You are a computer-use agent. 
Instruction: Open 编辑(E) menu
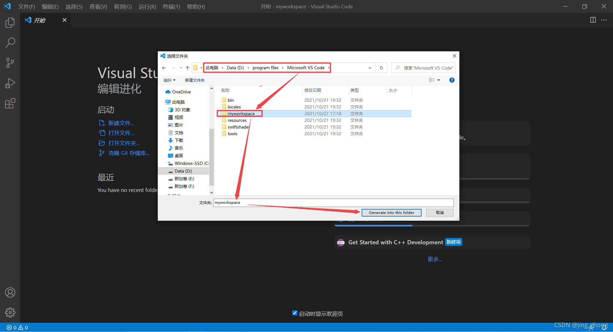(x=50, y=7)
